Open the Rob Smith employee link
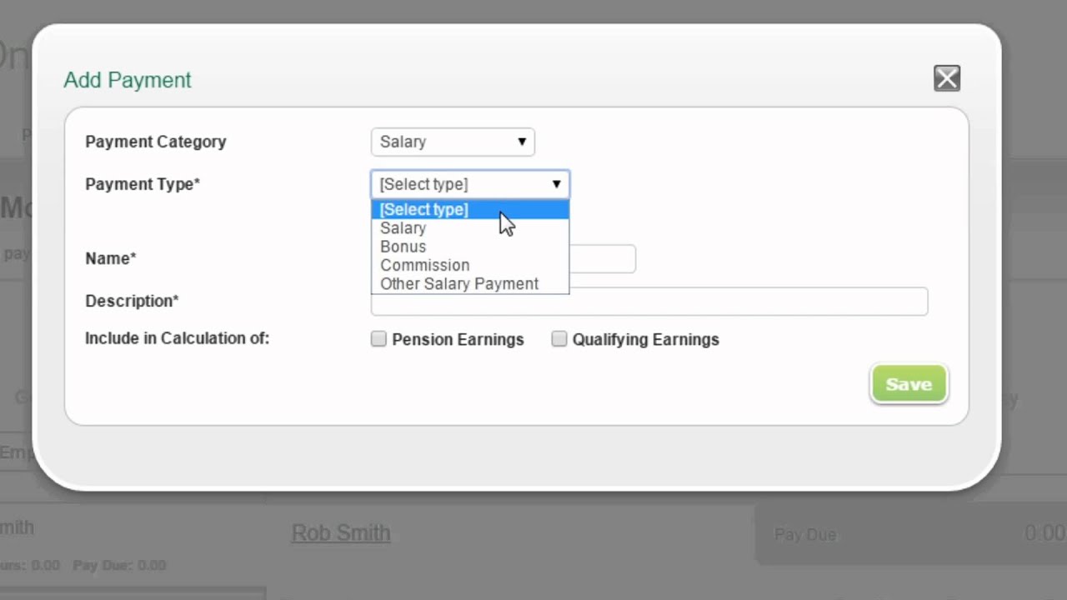Image resolution: width=1067 pixels, height=600 pixels. [x=341, y=533]
